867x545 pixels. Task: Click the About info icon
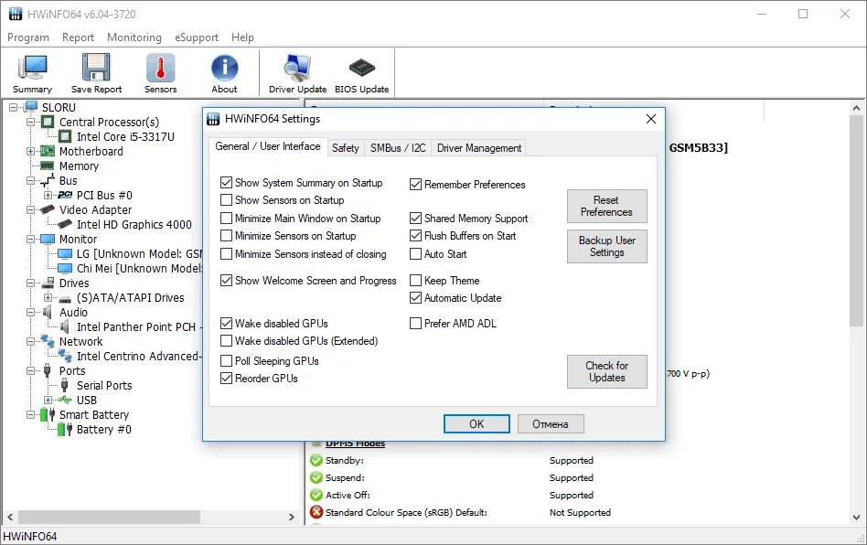pos(224,68)
